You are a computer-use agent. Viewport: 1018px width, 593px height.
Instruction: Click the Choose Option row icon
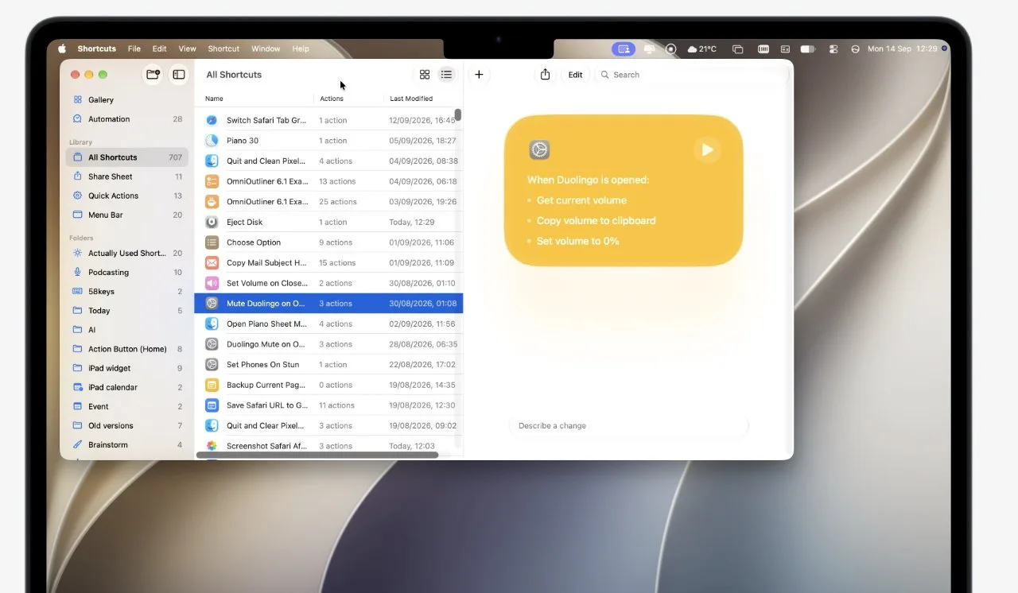pyautogui.click(x=212, y=242)
